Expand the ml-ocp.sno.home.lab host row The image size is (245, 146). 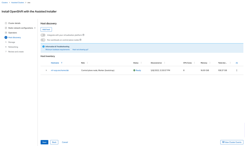46,70
